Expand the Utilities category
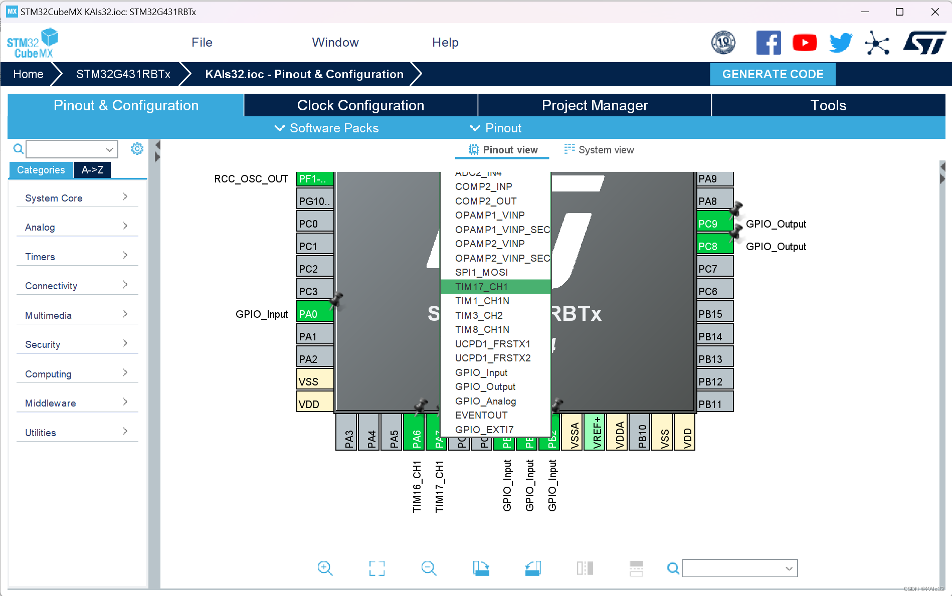The width and height of the screenshot is (952, 596). coord(77,433)
